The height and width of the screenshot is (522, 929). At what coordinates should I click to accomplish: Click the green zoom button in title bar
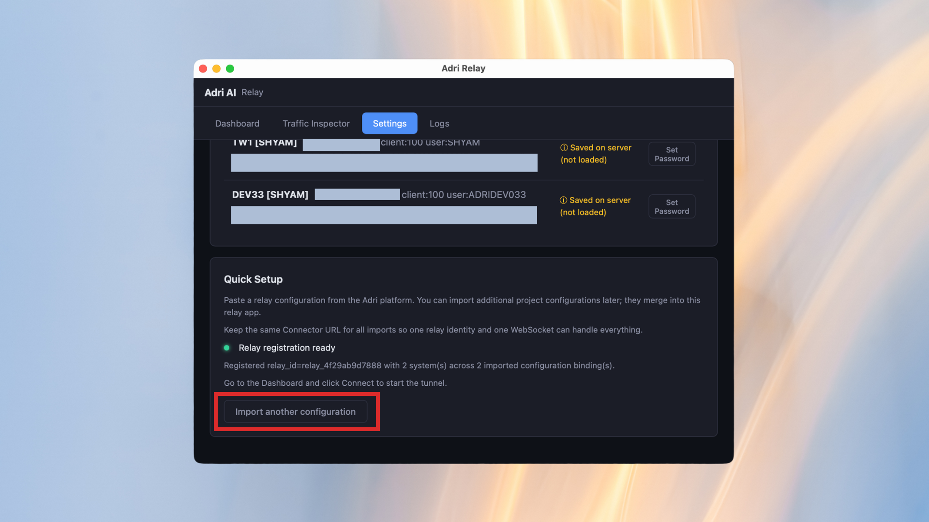pyautogui.click(x=230, y=69)
